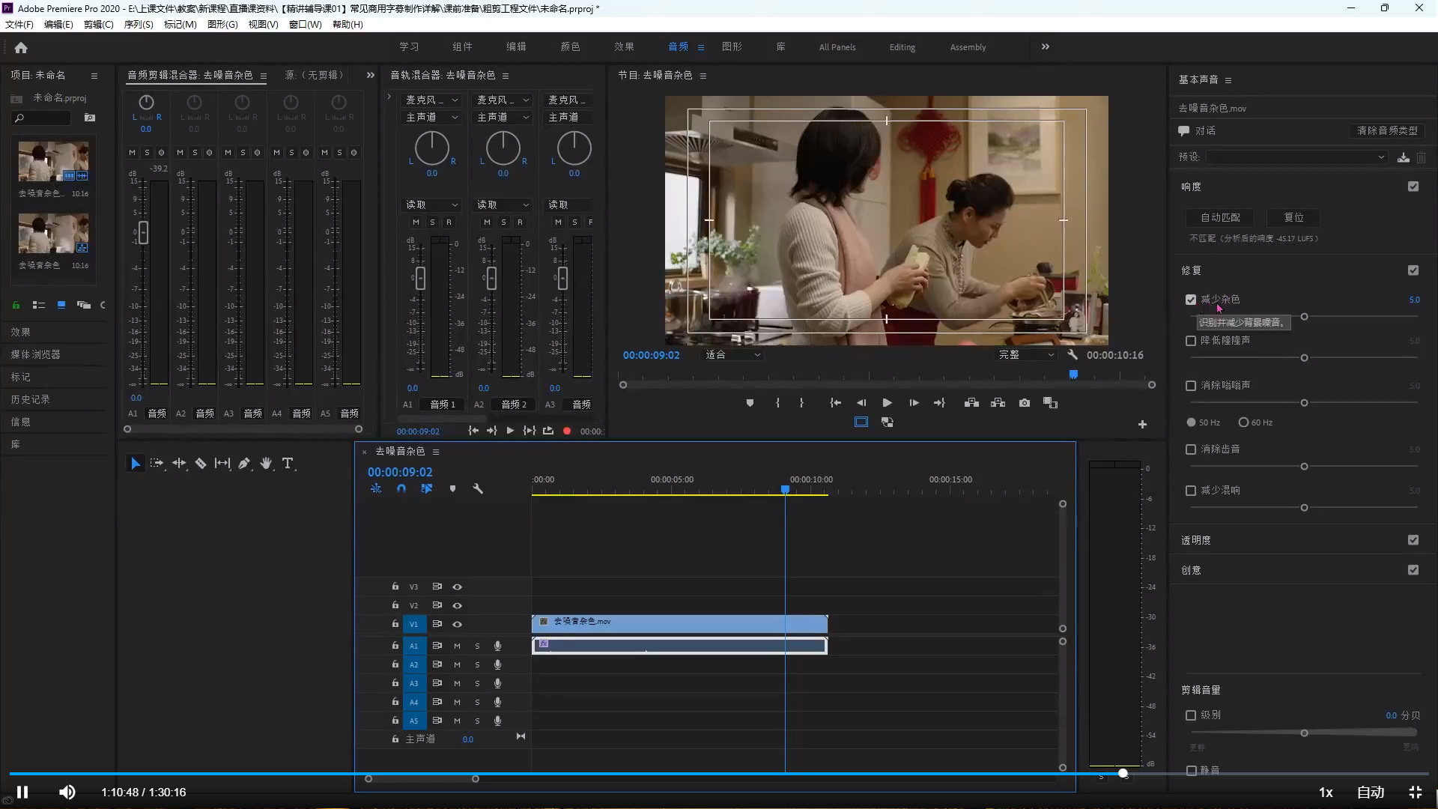
Task: Select the 60 Hz radio button
Action: (x=1243, y=422)
